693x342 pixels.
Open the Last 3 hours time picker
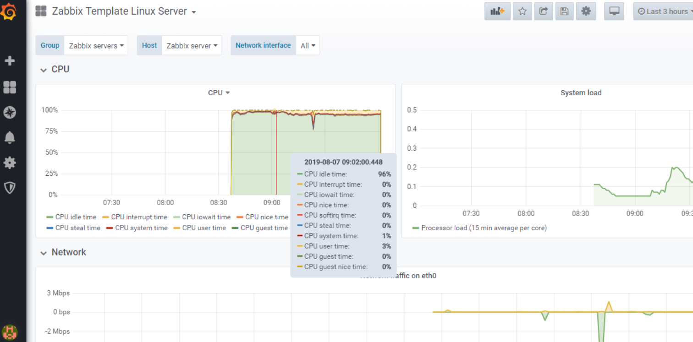pos(663,11)
